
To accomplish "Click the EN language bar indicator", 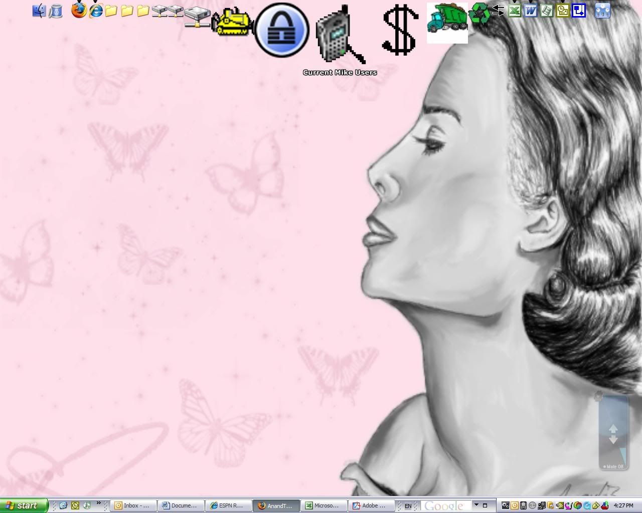I will (x=408, y=506).
